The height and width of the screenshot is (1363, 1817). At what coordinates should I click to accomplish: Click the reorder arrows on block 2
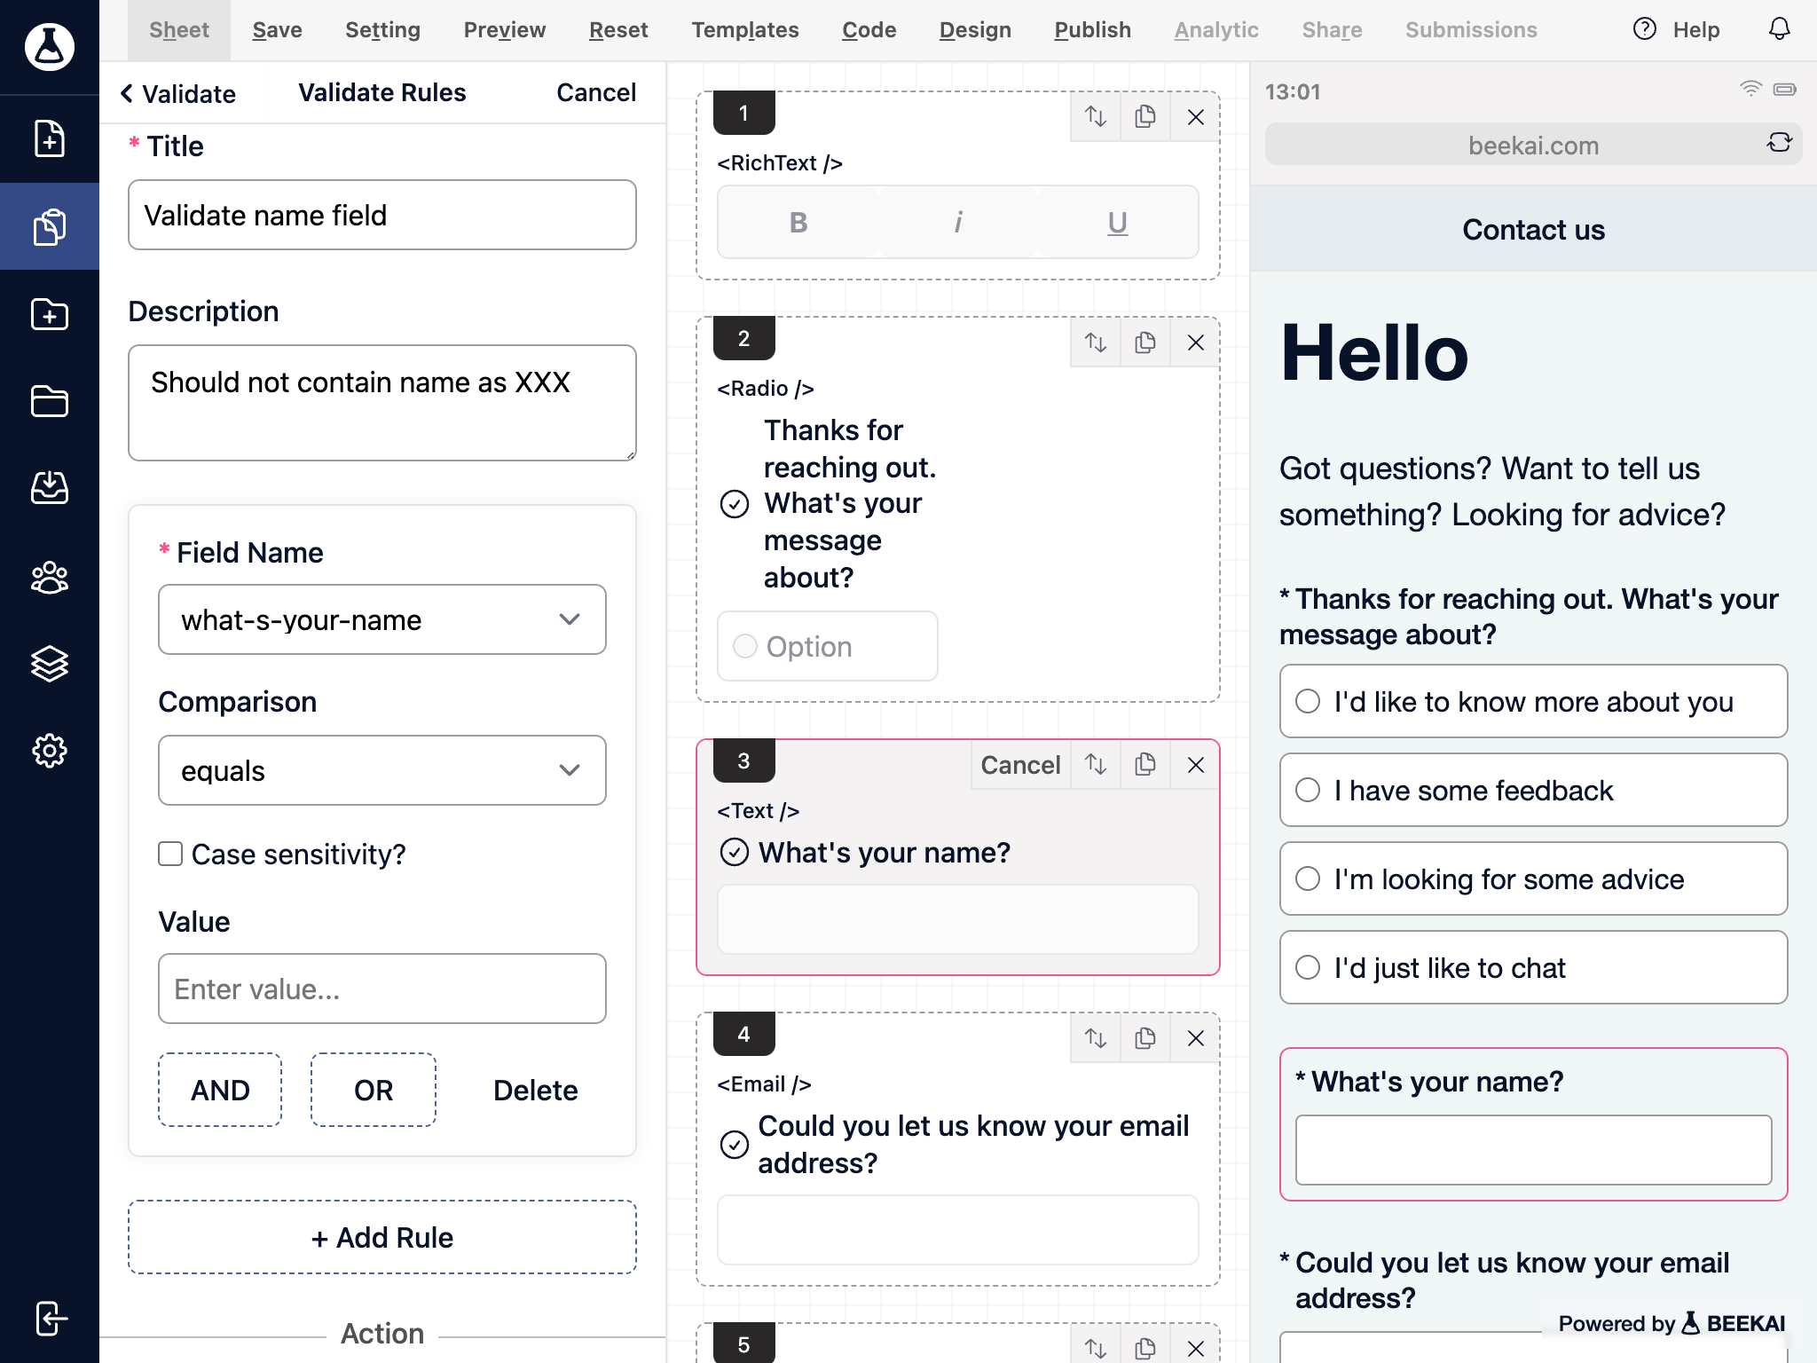1096,342
